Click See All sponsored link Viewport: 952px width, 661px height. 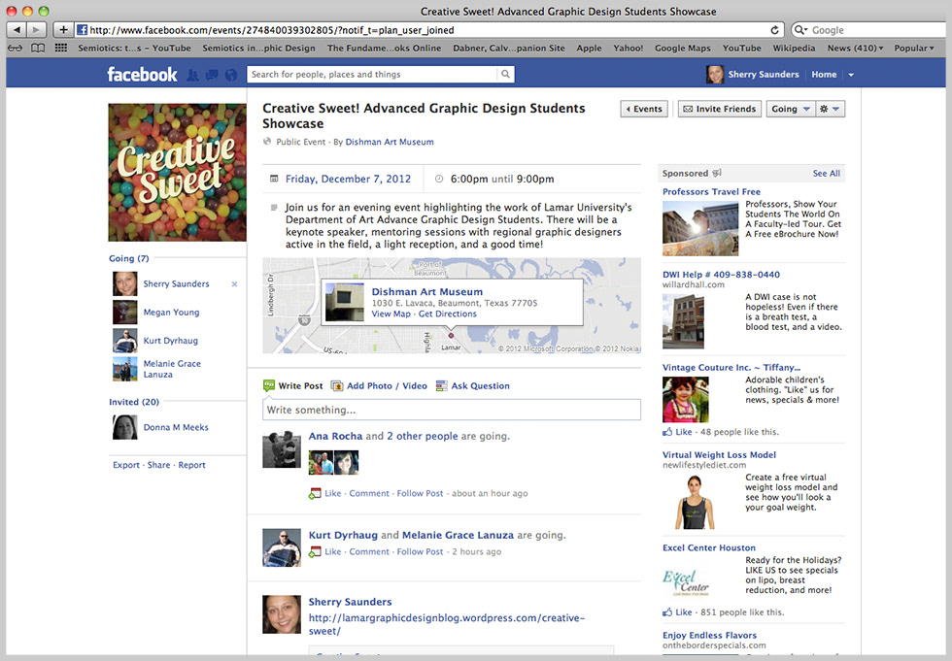(827, 174)
